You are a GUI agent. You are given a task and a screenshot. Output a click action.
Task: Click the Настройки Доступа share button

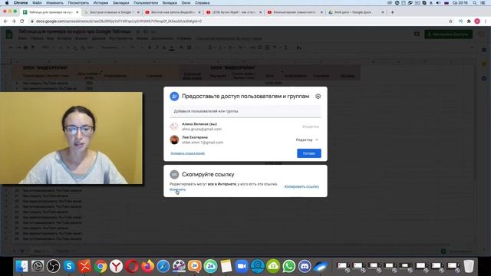click(x=448, y=34)
